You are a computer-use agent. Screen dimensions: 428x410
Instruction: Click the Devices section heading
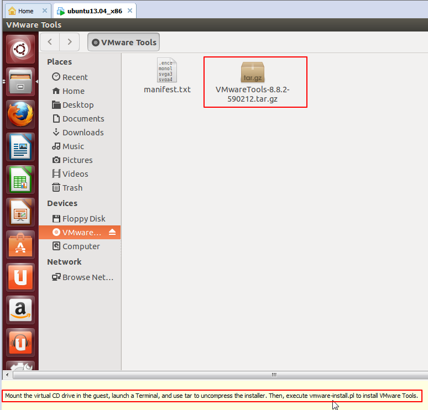click(x=62, y=203)
